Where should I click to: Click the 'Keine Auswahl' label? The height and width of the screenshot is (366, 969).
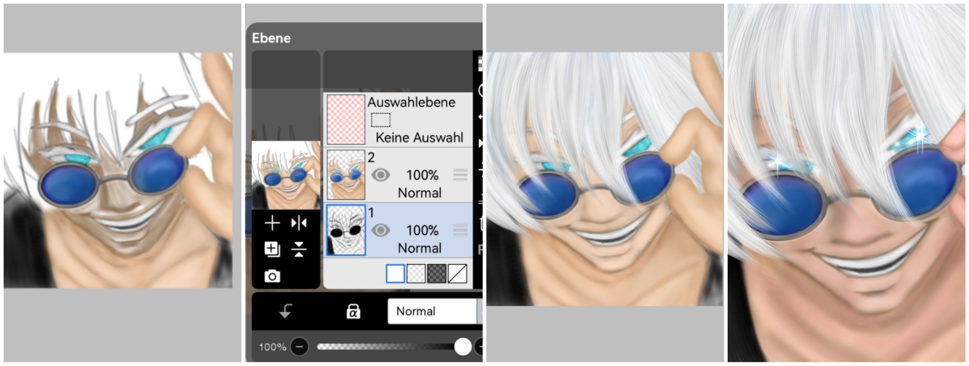click(x=420, y=138)
